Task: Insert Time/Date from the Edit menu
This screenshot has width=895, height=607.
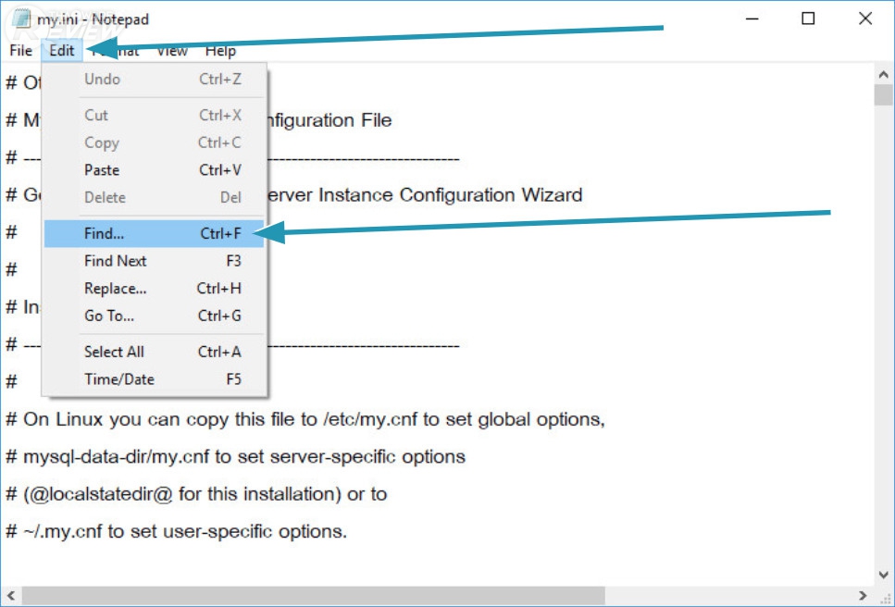Action: click(118, 379)
